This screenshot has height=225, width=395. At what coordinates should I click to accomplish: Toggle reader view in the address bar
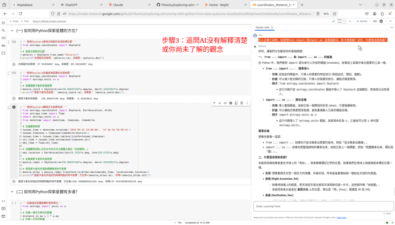click(x=318, y=14)
